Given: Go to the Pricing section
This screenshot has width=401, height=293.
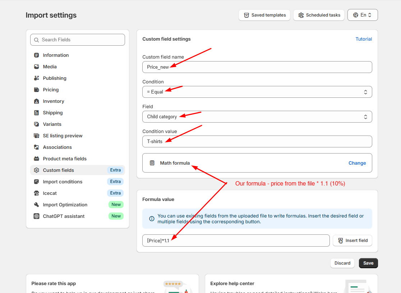Looking at the screenshot, I should click(78, 90).
